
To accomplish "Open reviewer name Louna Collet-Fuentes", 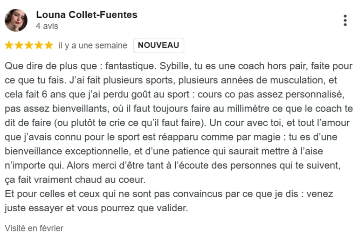I will pyautogui.click(x=87, y=15).
